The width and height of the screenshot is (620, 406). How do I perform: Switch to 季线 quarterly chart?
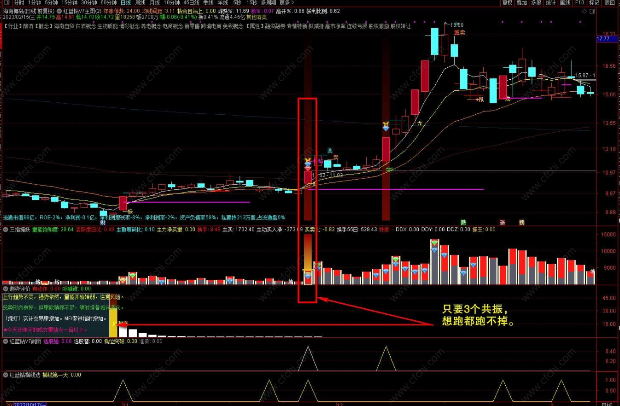tap(208, 3)
